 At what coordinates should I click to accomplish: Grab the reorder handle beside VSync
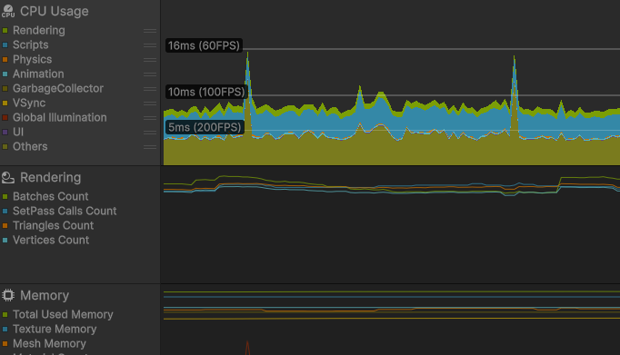click(150, 104)
